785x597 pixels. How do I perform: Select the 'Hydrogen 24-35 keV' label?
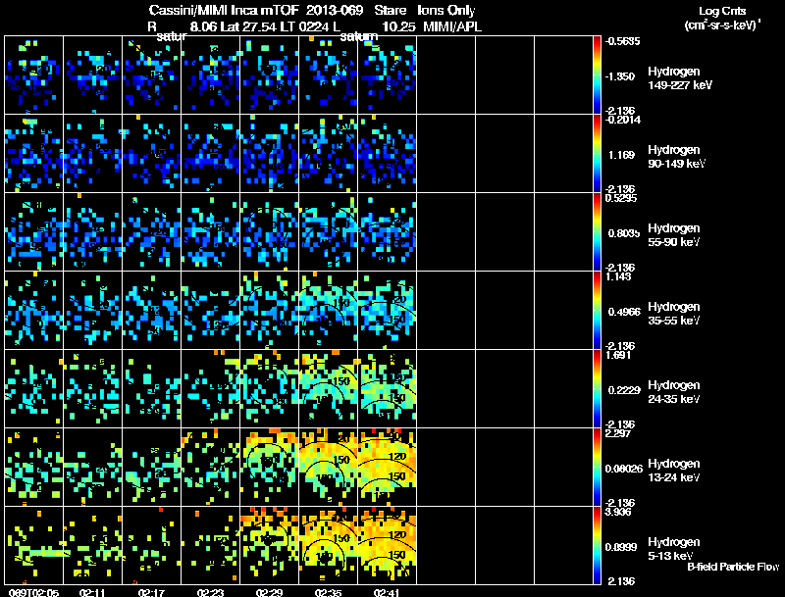click(674, 392)
